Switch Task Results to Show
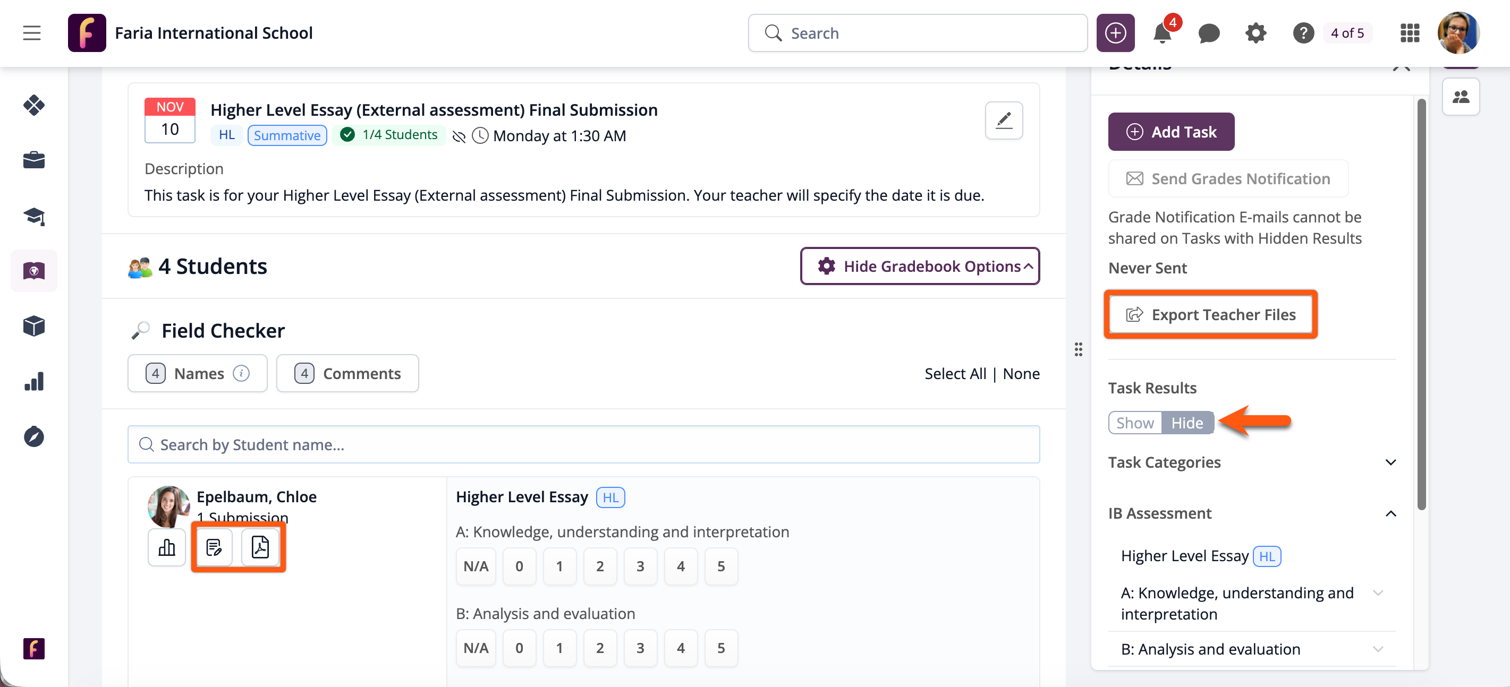The height and width of the screenshot is (687, 1510). click(x=1134, y=422)
